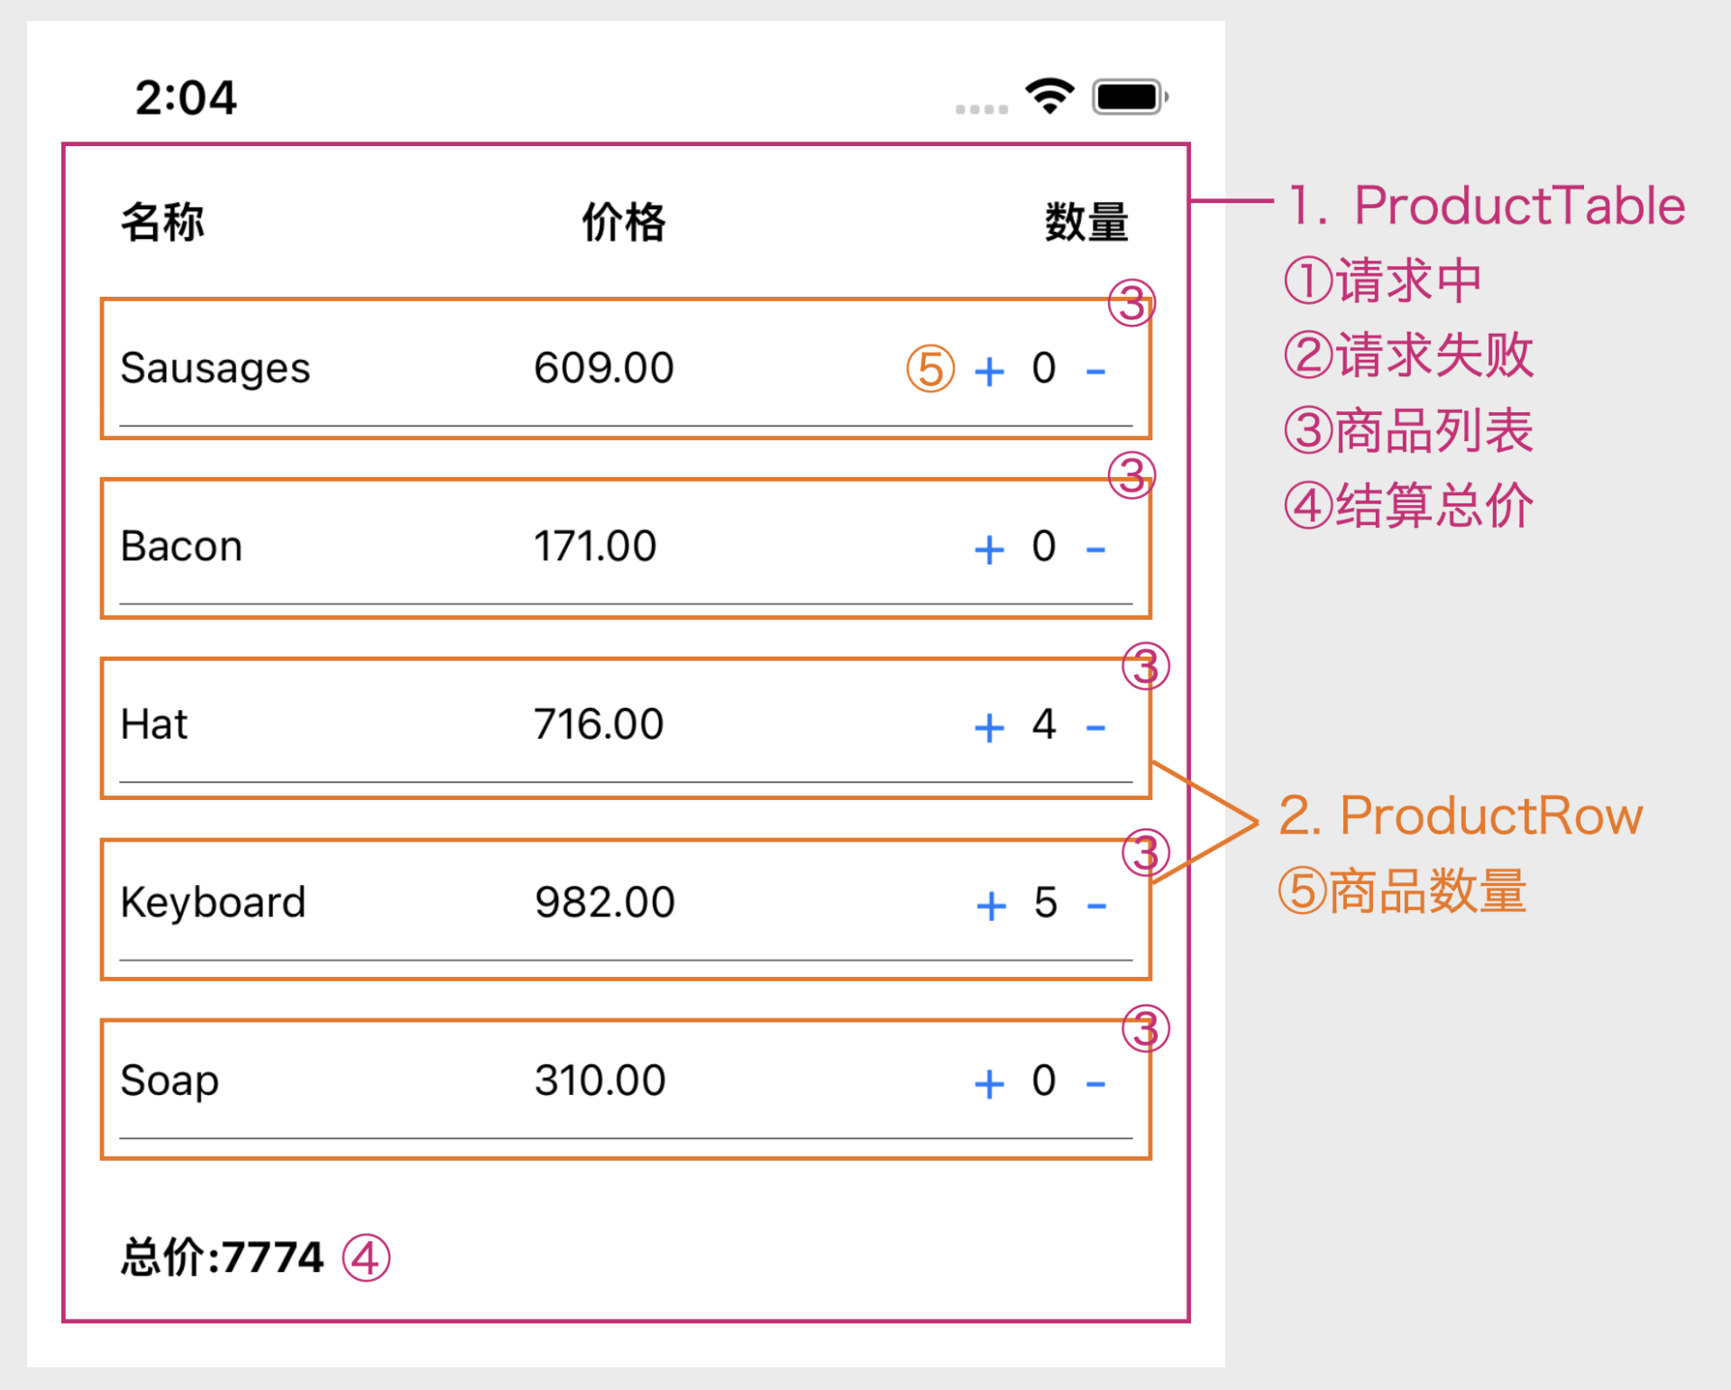The image size is (1731, 1390).
Task: Tap the 名称 column header
Action: point(163,222)
